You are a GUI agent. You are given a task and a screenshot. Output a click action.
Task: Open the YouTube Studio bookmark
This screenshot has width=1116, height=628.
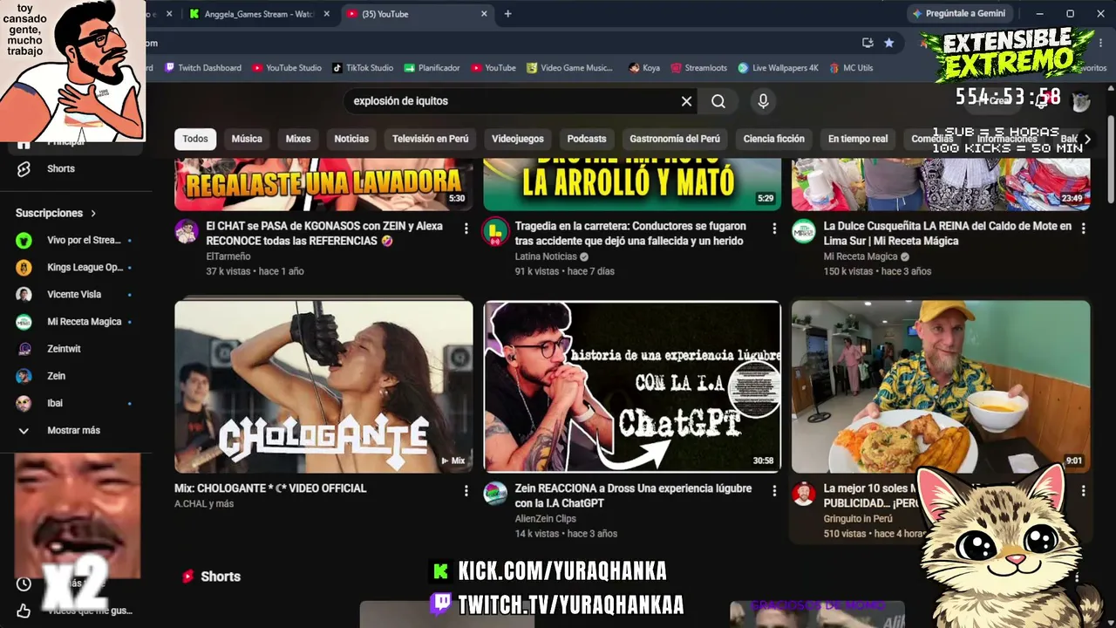(287, 68)
